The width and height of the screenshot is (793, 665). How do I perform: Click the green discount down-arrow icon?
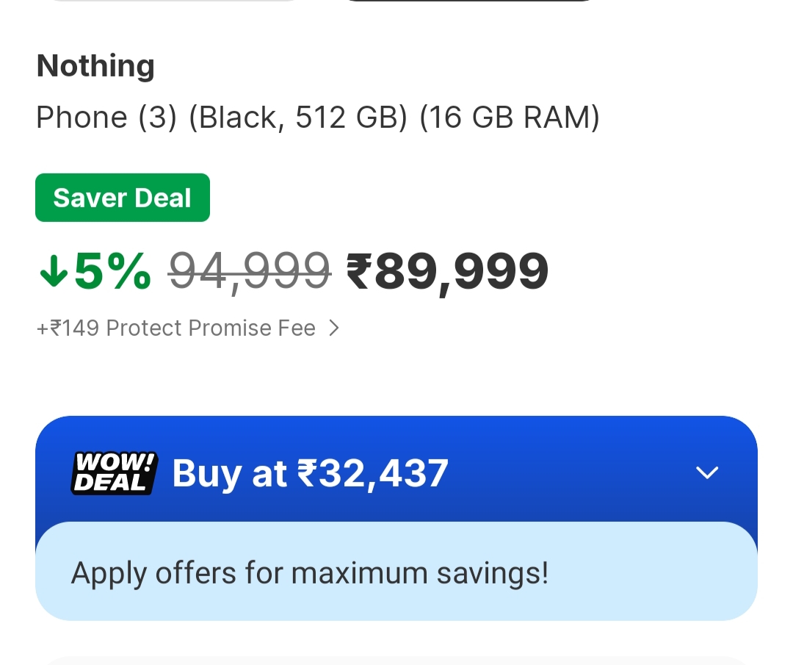point(54,272)
